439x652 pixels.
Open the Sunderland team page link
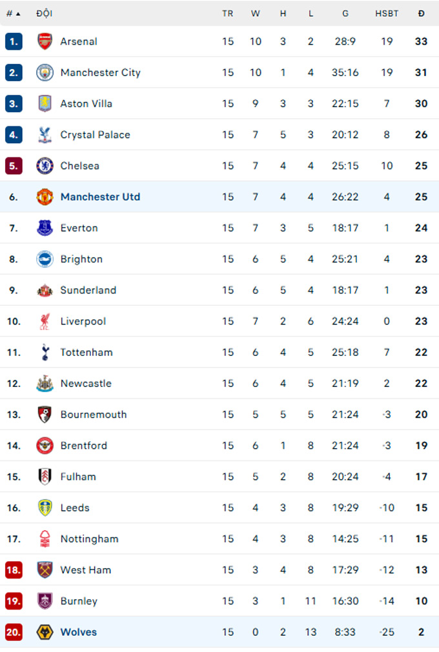[x=88, y=290]
